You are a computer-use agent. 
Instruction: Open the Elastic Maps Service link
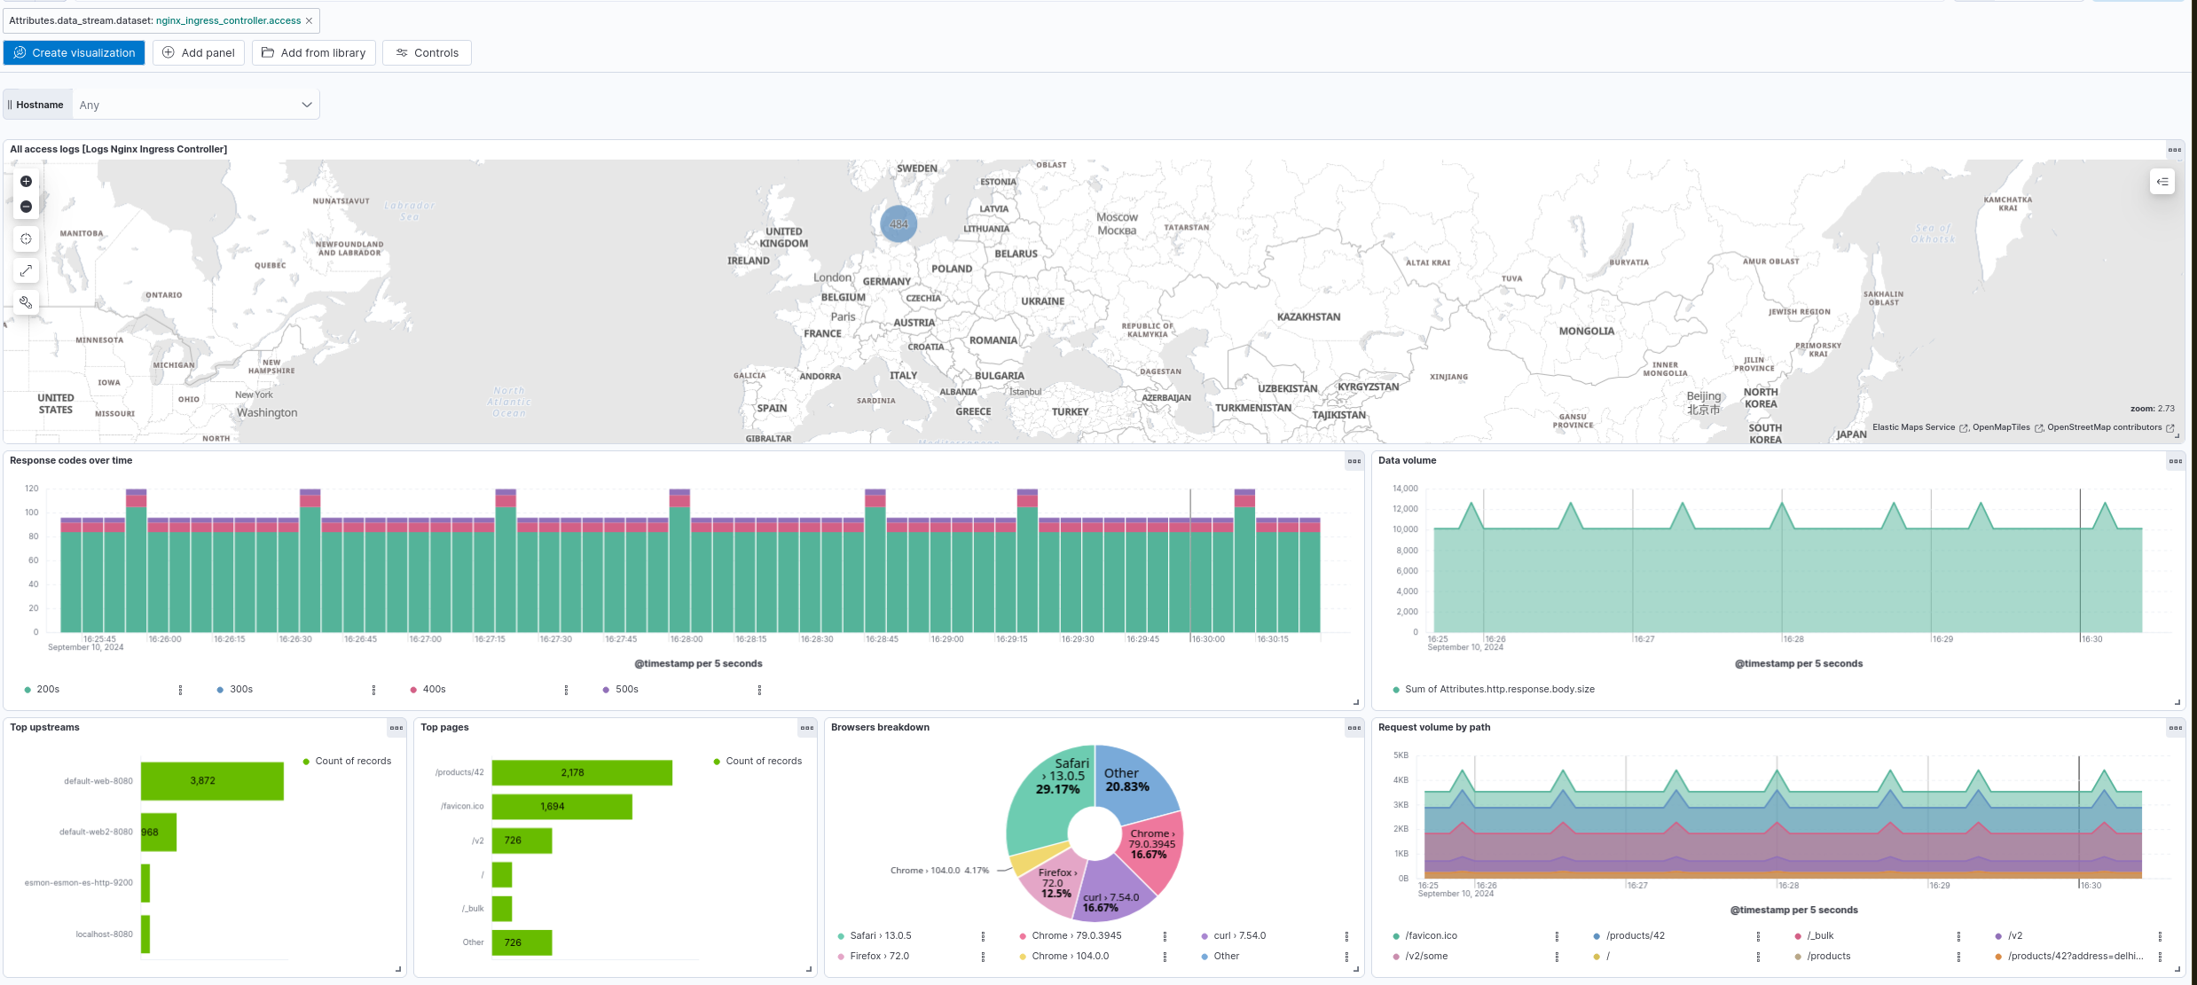click(x=1914, y=427)
